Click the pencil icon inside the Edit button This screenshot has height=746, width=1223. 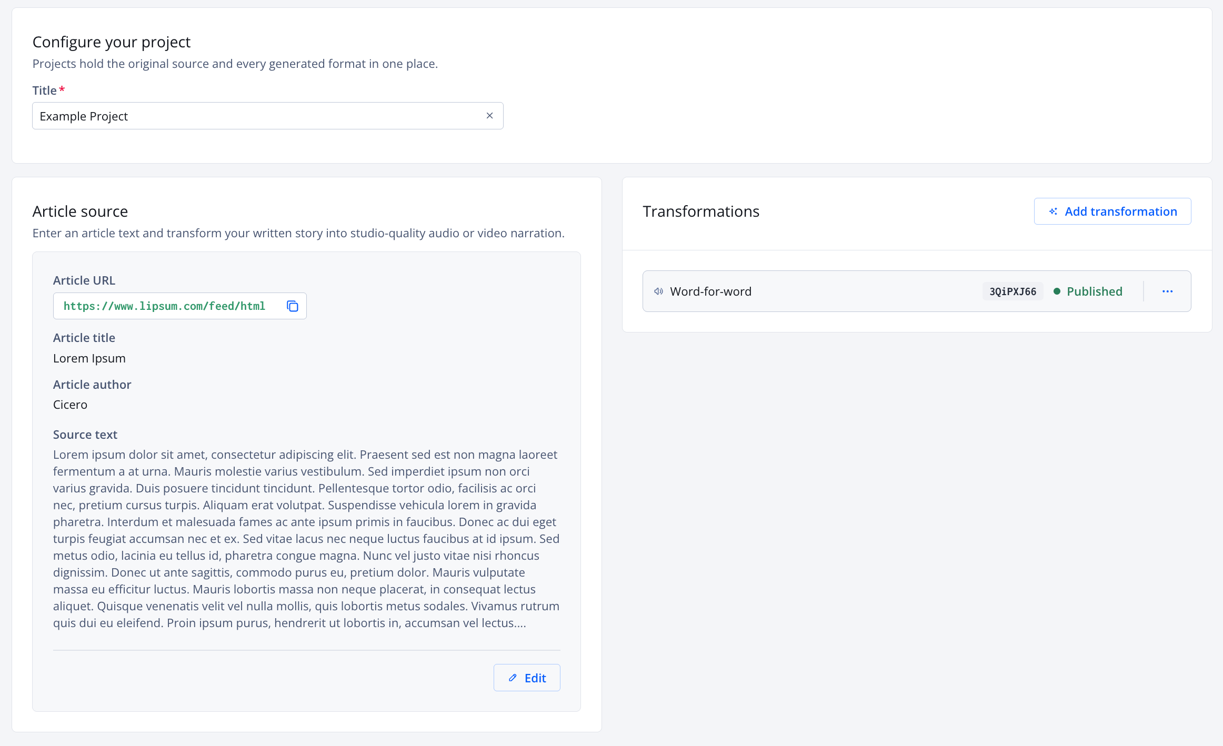(512, 678)
